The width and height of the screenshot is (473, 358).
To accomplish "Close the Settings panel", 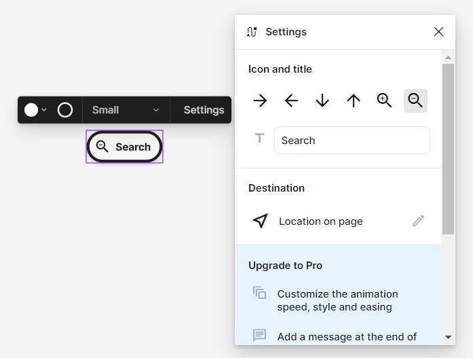I will pos(438,31).
